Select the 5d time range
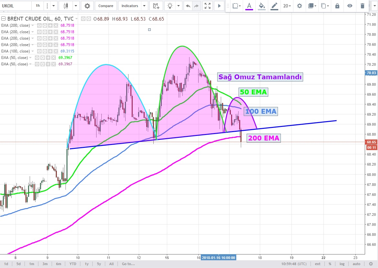Screen dimensions: 378x268 (x=19, y=264)
